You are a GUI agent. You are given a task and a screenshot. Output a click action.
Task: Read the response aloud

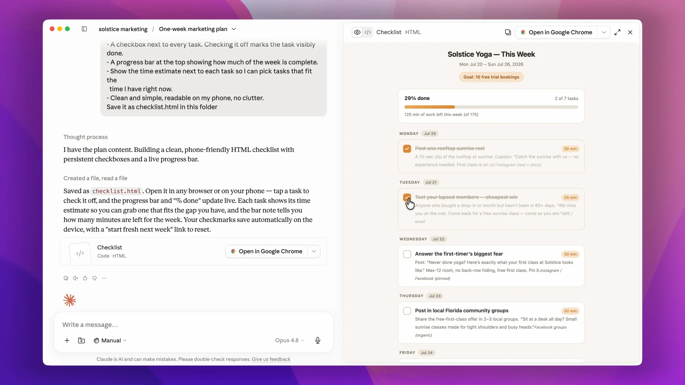tap(75, 278)
